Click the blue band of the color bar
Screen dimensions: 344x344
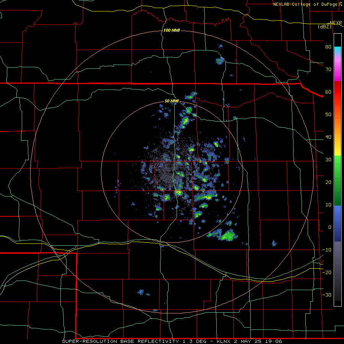click(x=338, y=223)
